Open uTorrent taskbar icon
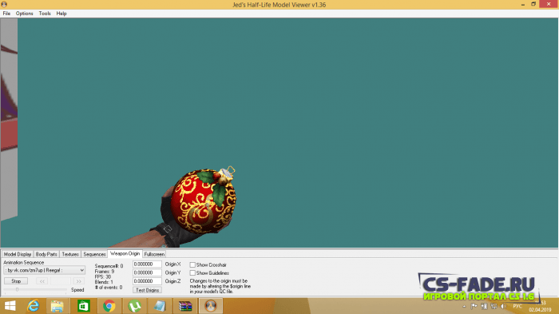 tap(134, 306)
